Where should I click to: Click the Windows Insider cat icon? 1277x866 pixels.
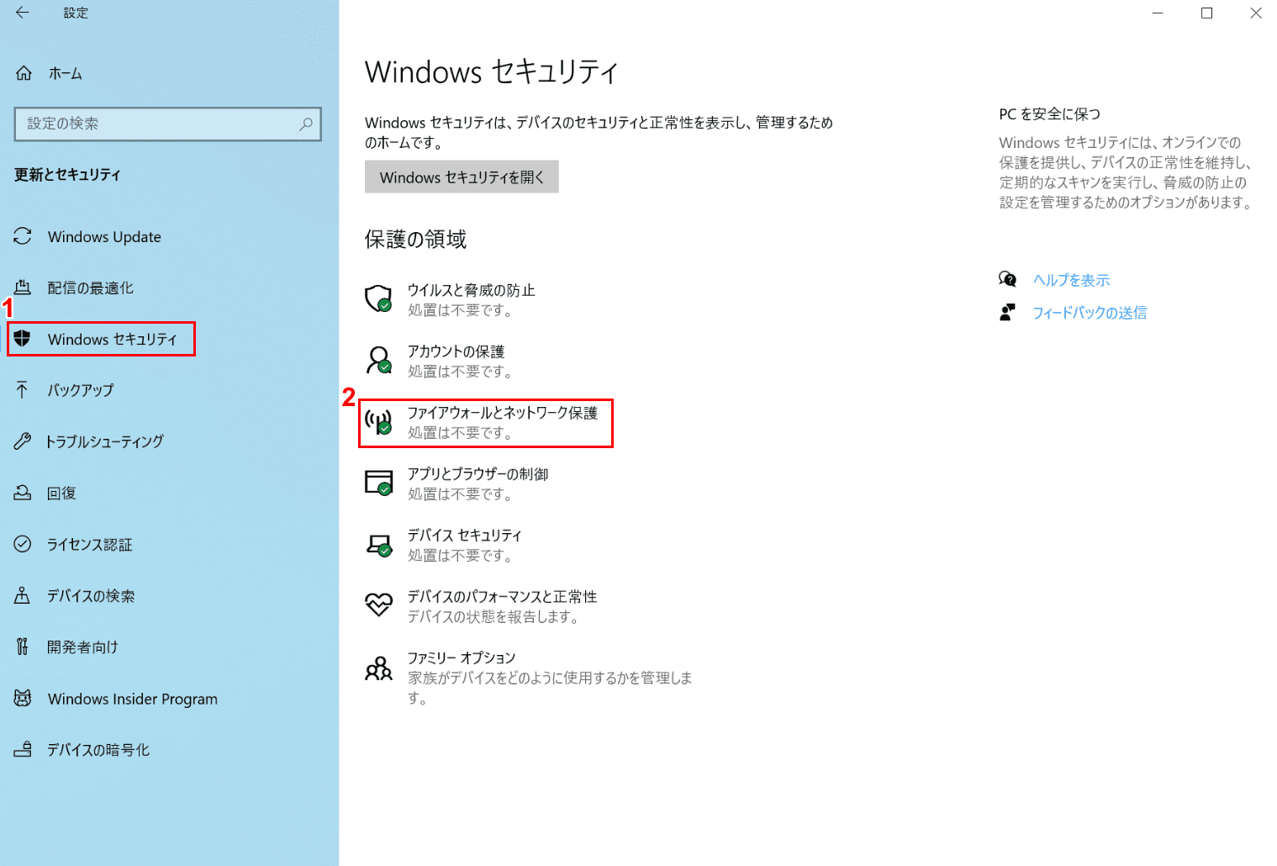pyautogui.click(x=23, y=698)
